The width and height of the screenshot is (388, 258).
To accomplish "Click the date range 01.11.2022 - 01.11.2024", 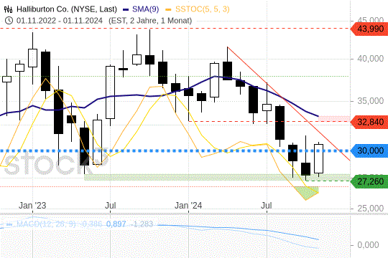I will pos(60,21).
